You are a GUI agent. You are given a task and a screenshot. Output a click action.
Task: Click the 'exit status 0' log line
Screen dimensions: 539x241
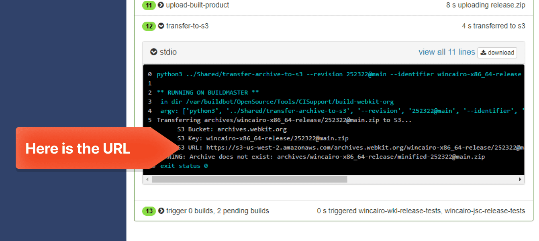coord(184,166)
